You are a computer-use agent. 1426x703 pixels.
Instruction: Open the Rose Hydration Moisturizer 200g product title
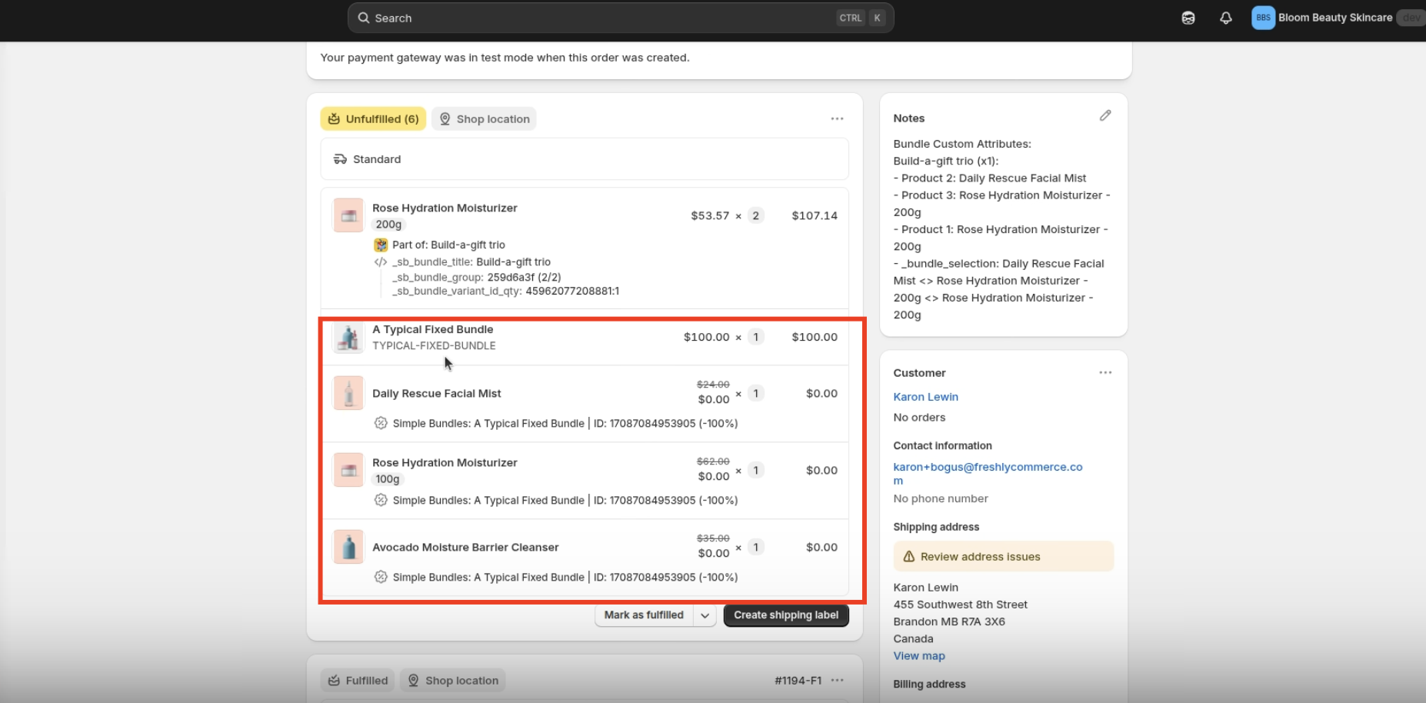445,208
